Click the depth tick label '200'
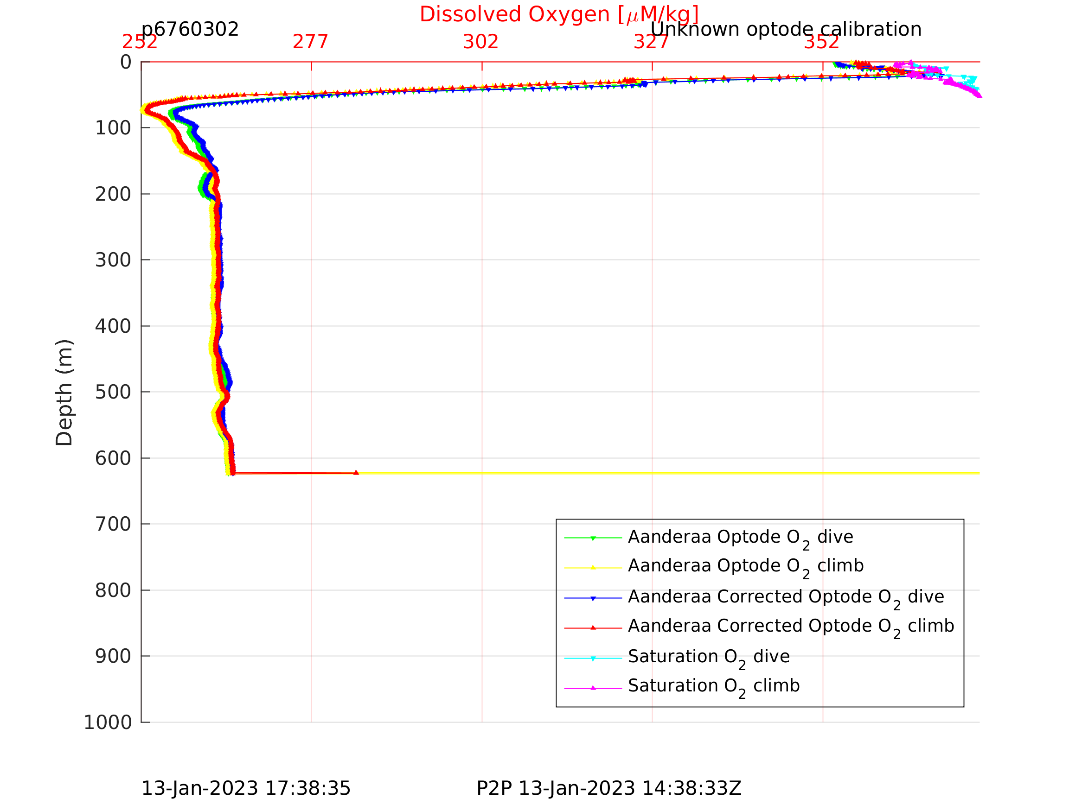 [113, 194]
